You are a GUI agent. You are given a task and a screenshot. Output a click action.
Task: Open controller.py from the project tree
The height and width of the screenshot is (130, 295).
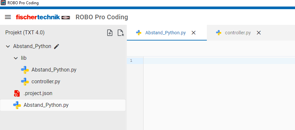[x=46, y=82]
